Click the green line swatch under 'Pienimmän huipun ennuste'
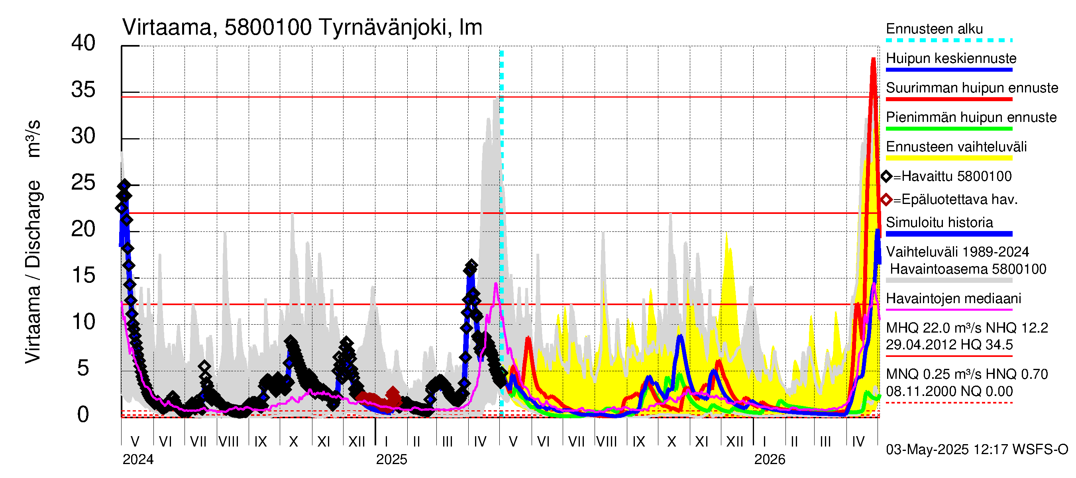Screen dimensions: 1076x478 point(949,129)
